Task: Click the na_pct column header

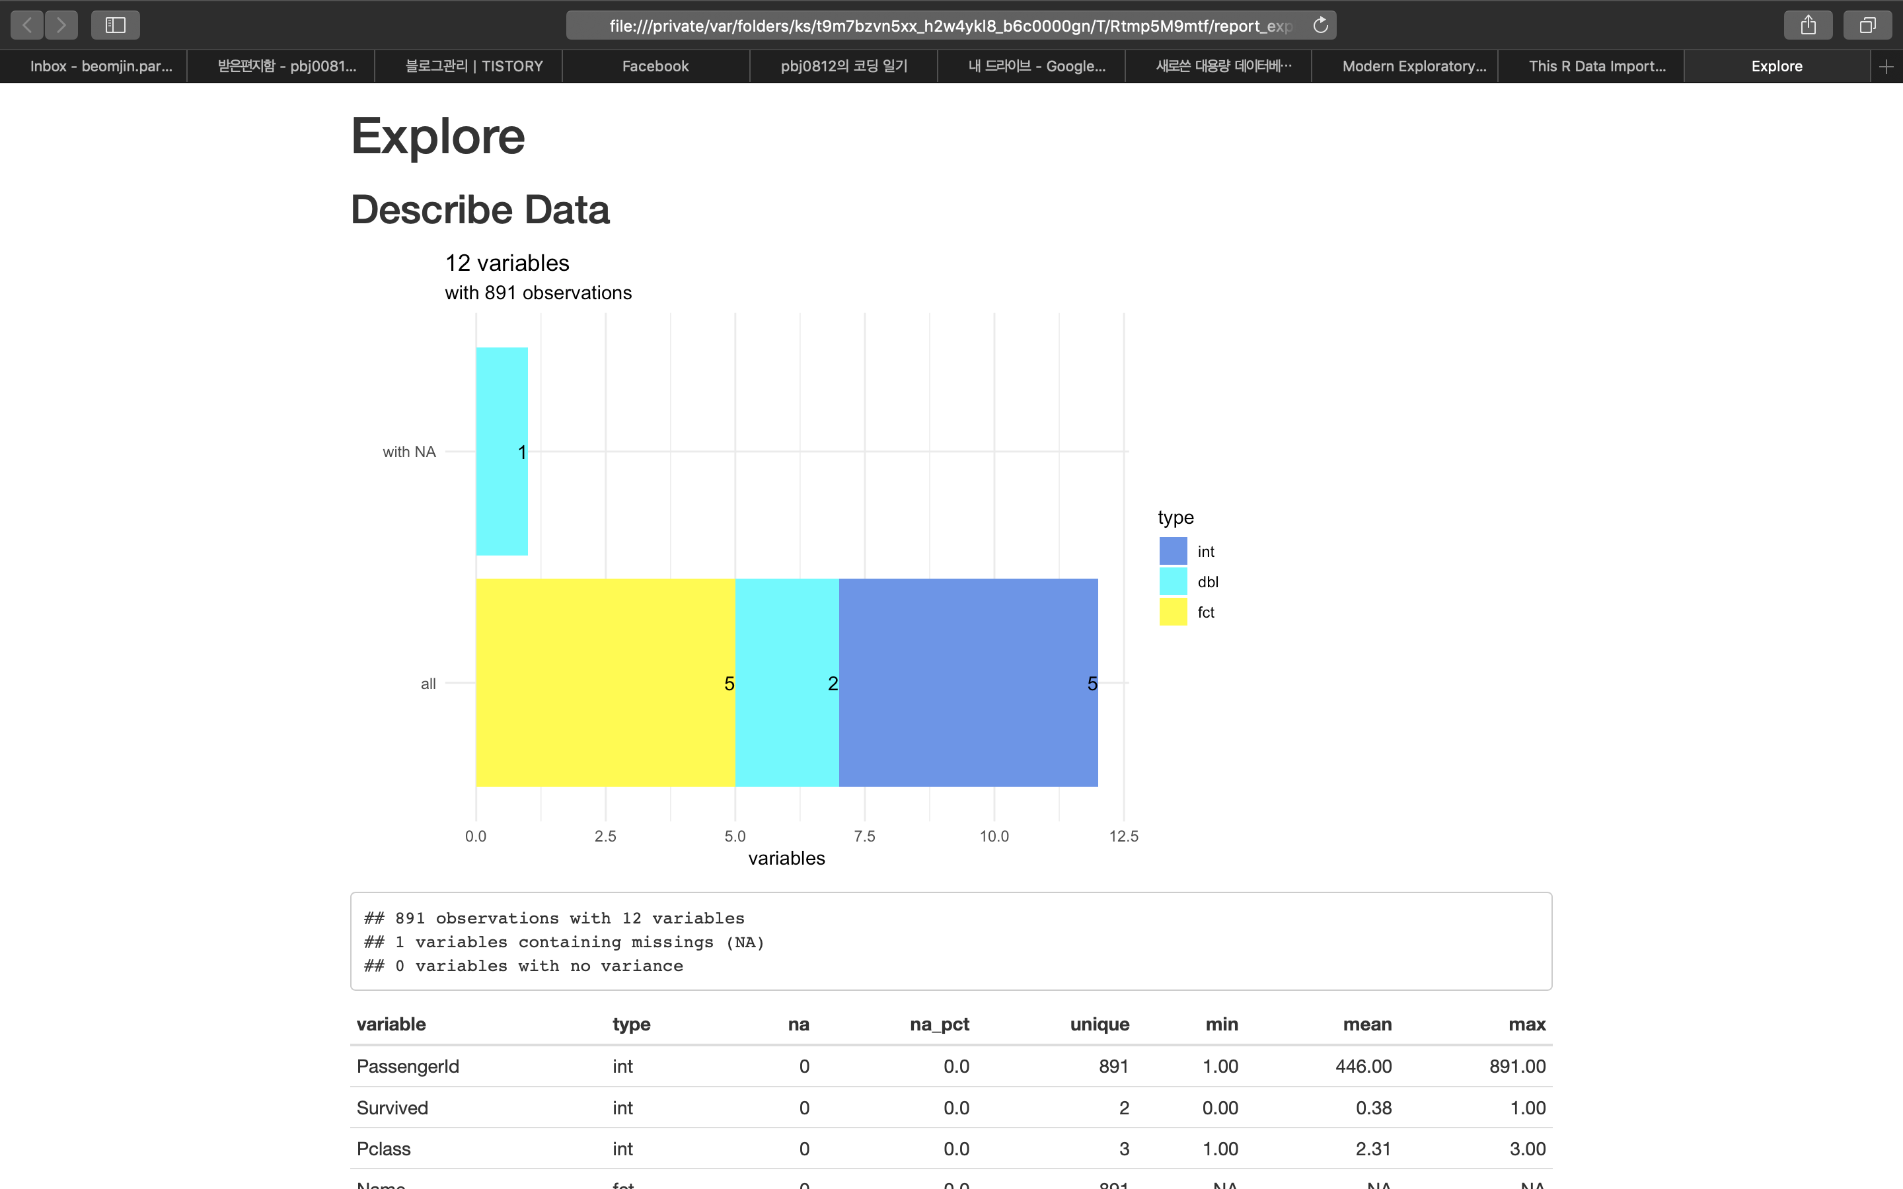Action: [x=939, y=1024]
